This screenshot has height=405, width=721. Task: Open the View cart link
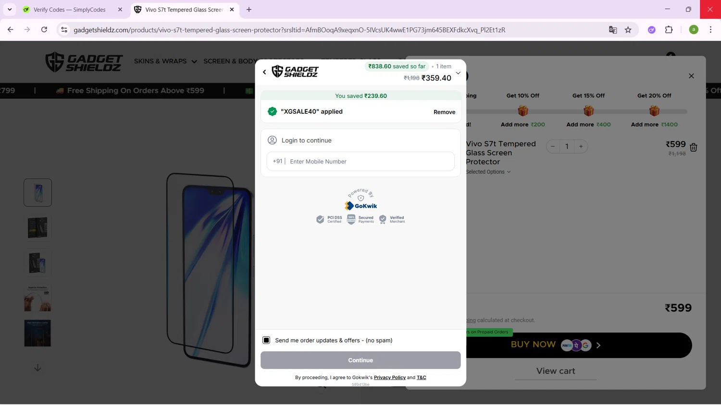pos(556,371)
